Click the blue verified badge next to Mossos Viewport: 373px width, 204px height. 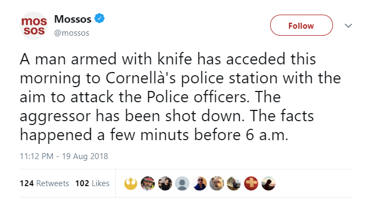tap(100, 18)
